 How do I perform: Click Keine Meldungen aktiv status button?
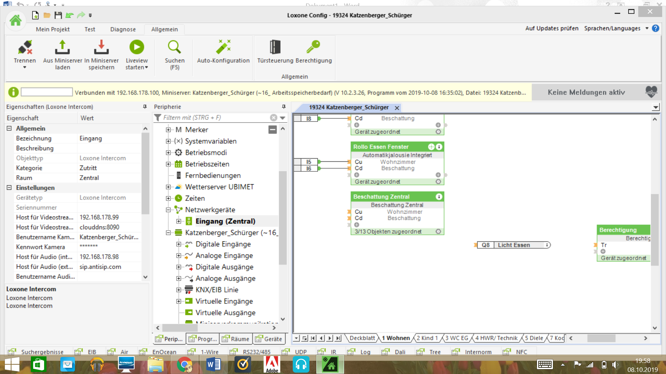(x=586, y=92)
